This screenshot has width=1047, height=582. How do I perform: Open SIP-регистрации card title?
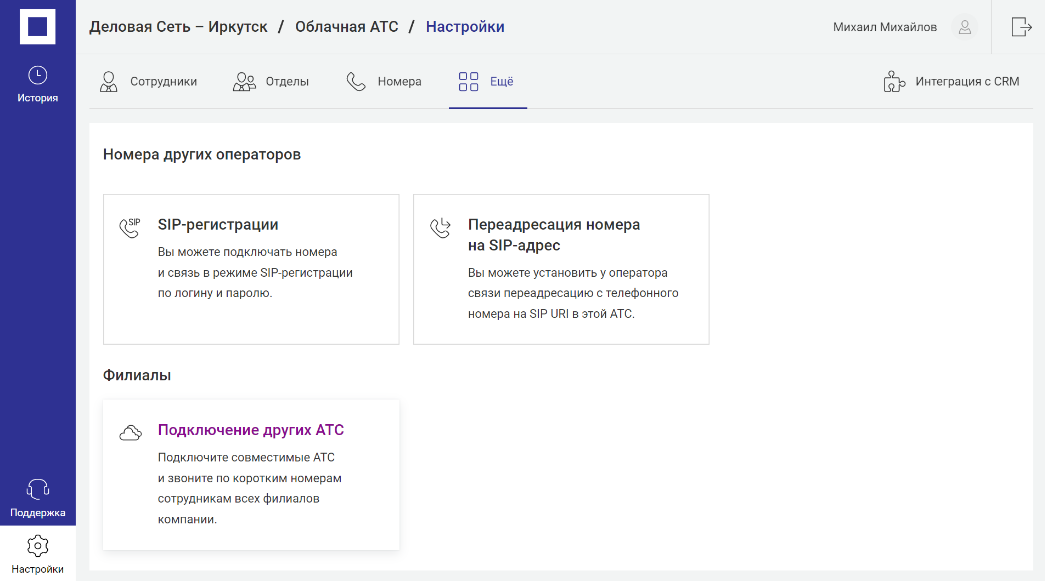coord(218,225)
